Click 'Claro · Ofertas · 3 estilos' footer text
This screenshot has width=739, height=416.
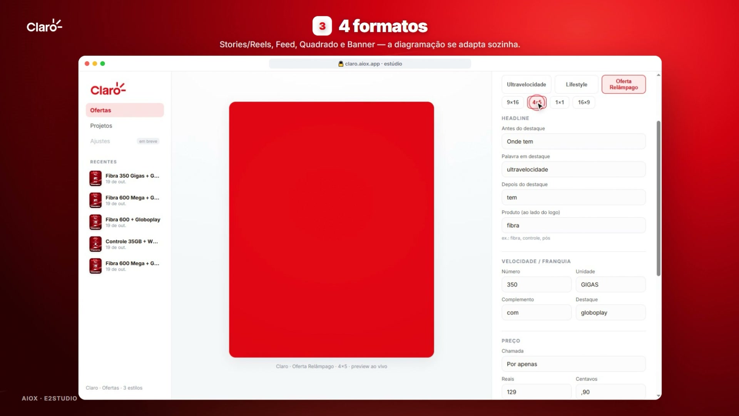tap(114, 388)
